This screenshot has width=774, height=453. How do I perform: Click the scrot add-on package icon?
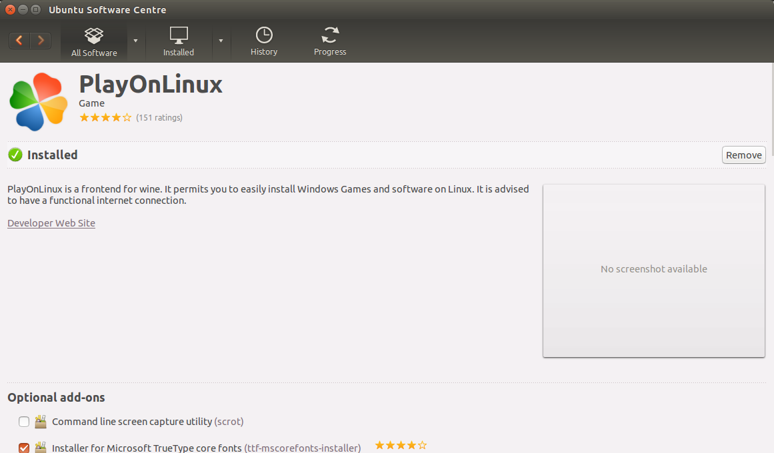41,422
